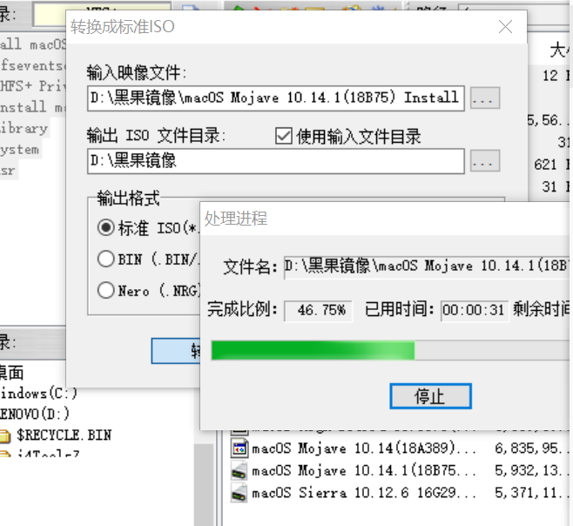Close the 转换成标准ISO dialog
The width and height of the screenshot is (573, 526).
(505, 27)
